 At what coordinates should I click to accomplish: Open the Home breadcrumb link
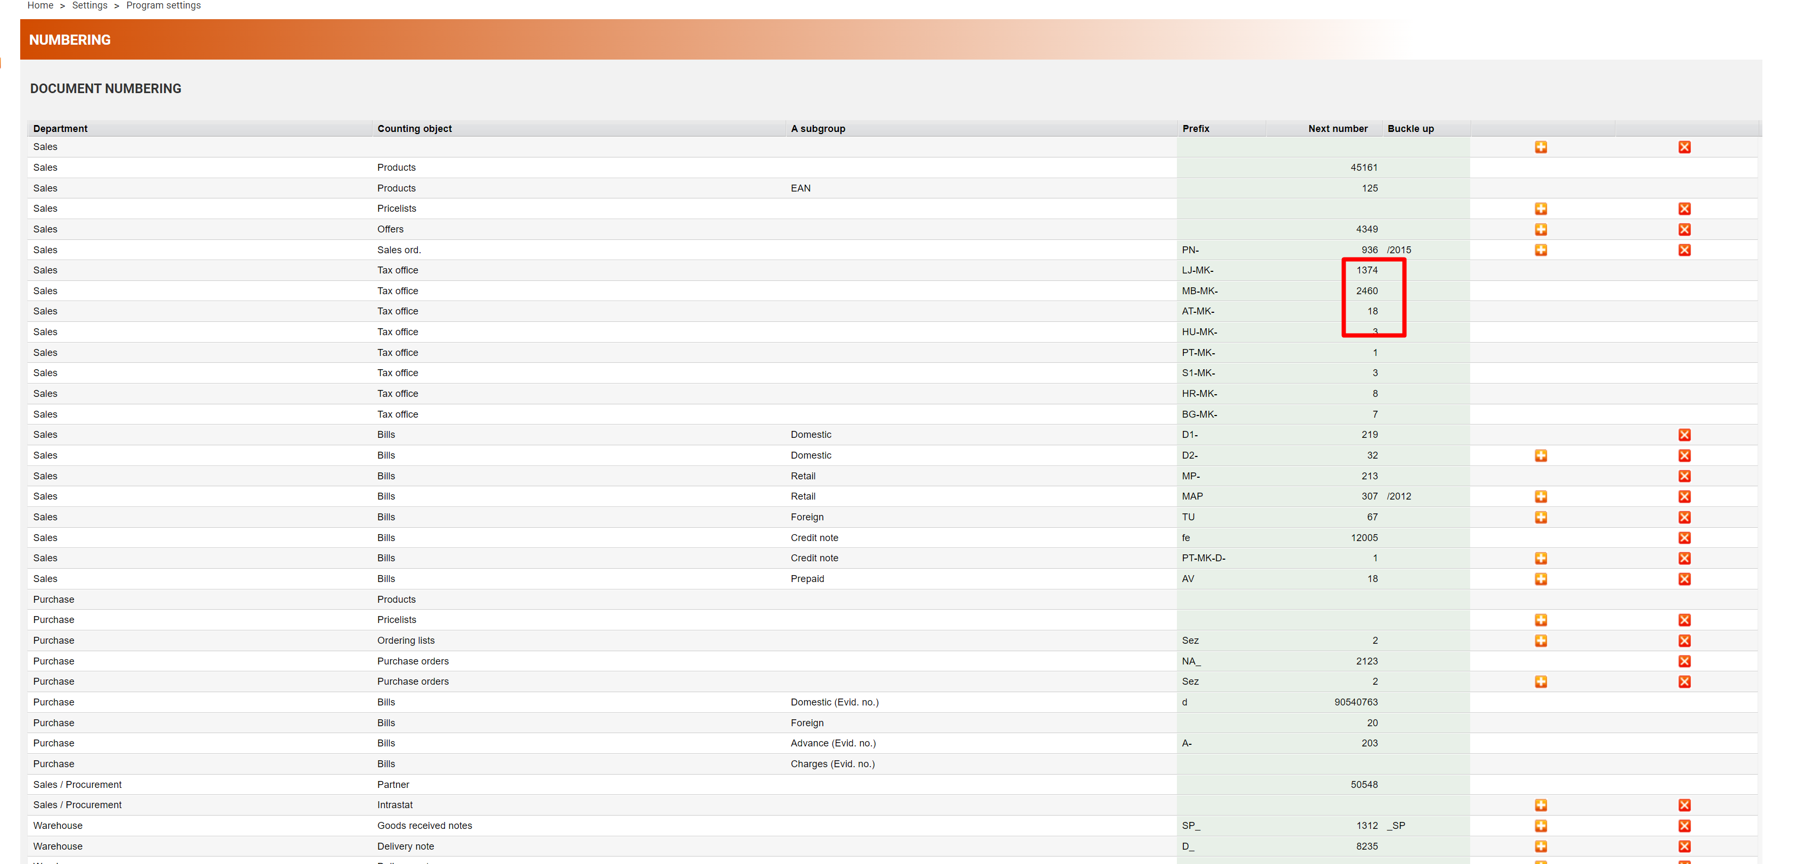[x=40, y=5]
